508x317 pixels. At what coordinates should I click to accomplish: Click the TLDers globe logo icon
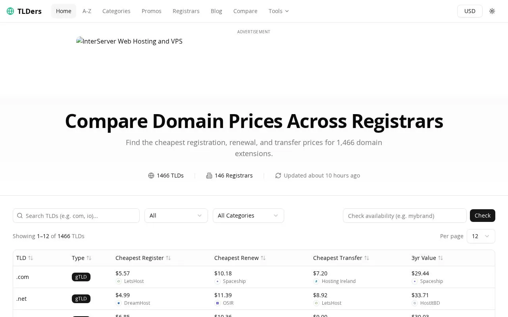click(10, 11)
